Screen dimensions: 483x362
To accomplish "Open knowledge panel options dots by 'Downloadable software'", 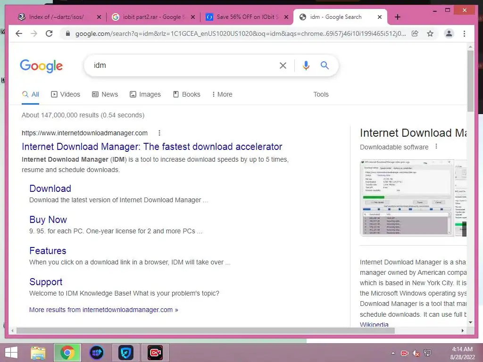I will (436, 147).
